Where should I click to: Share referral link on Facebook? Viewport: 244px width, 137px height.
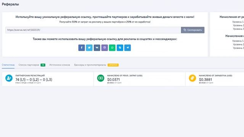pyautogui.click(x=82, y=48)
